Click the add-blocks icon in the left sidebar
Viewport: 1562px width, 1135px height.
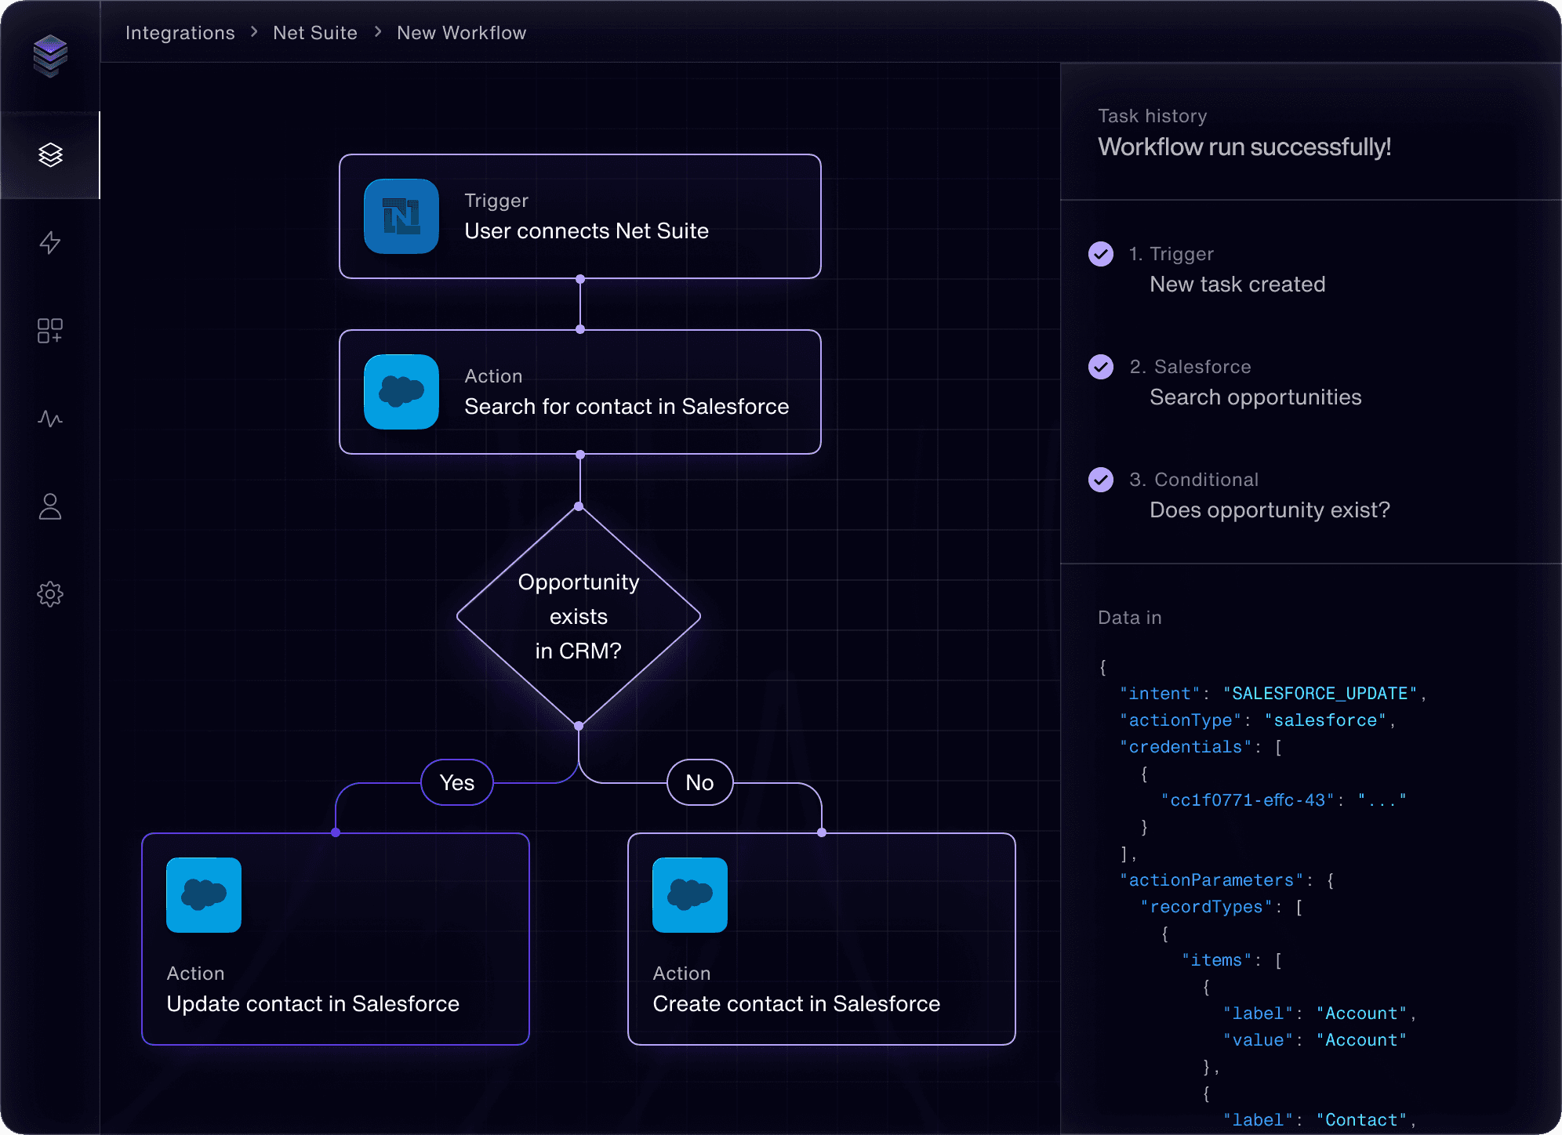click(50, 332)
